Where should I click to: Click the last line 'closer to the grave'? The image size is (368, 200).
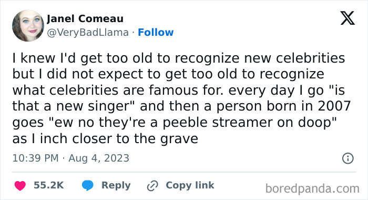click(x=135, y=139)
